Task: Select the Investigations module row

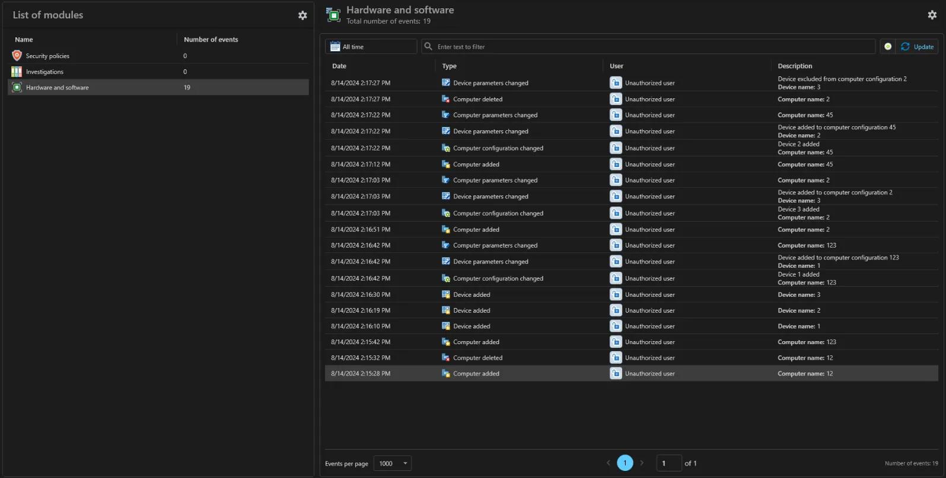Action: click(x=158, y=72)
